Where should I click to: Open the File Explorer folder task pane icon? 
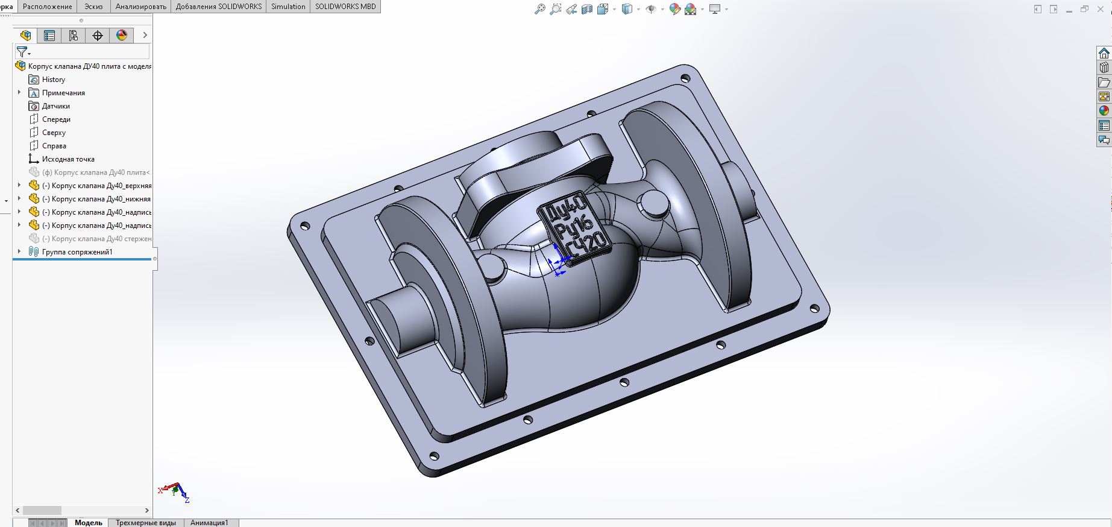[x=1104, y=82]
